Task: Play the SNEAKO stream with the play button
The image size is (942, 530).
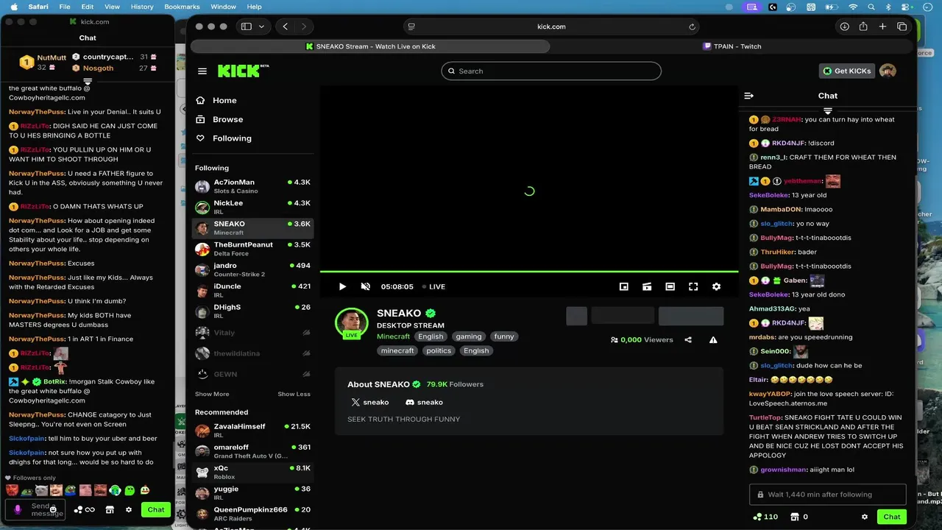Action: [x=342, y=286]
